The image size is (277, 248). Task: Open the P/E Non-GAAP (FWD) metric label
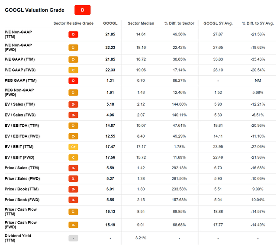pyautogui.click(x=18, y=47)
